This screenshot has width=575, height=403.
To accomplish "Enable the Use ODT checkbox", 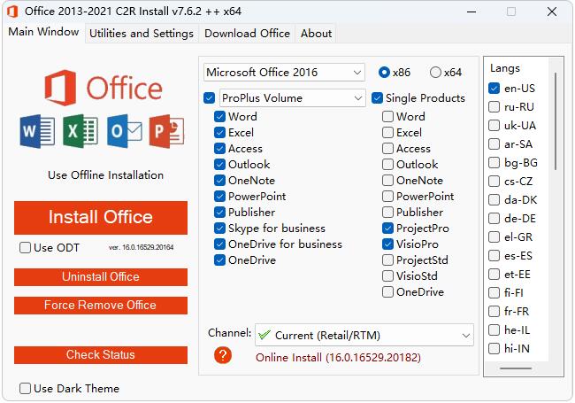I will [x=26, y=248].
